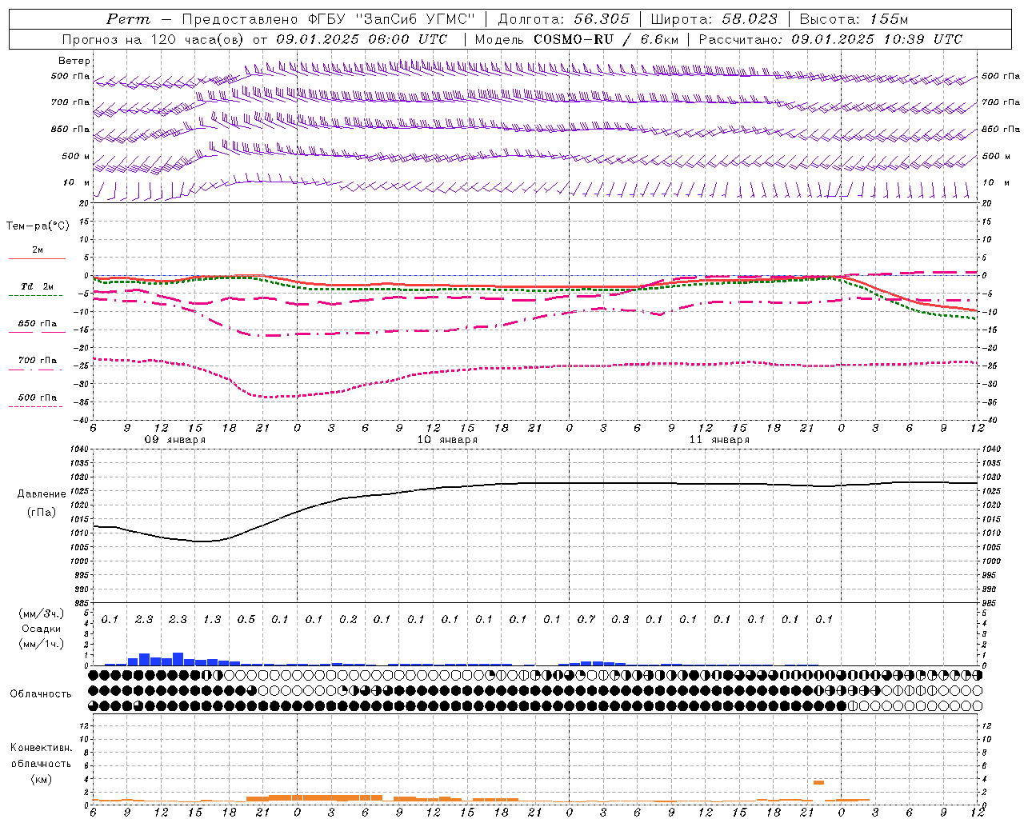This screenshot has width=1024, height=819.
Task: Click the "2м" temperature legend entry
Action: [x=38, y=250]
